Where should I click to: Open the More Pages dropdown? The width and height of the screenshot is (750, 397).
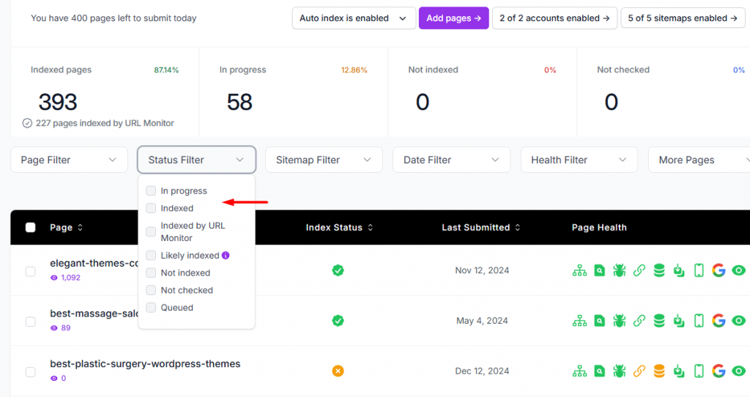tap(699, 160)
